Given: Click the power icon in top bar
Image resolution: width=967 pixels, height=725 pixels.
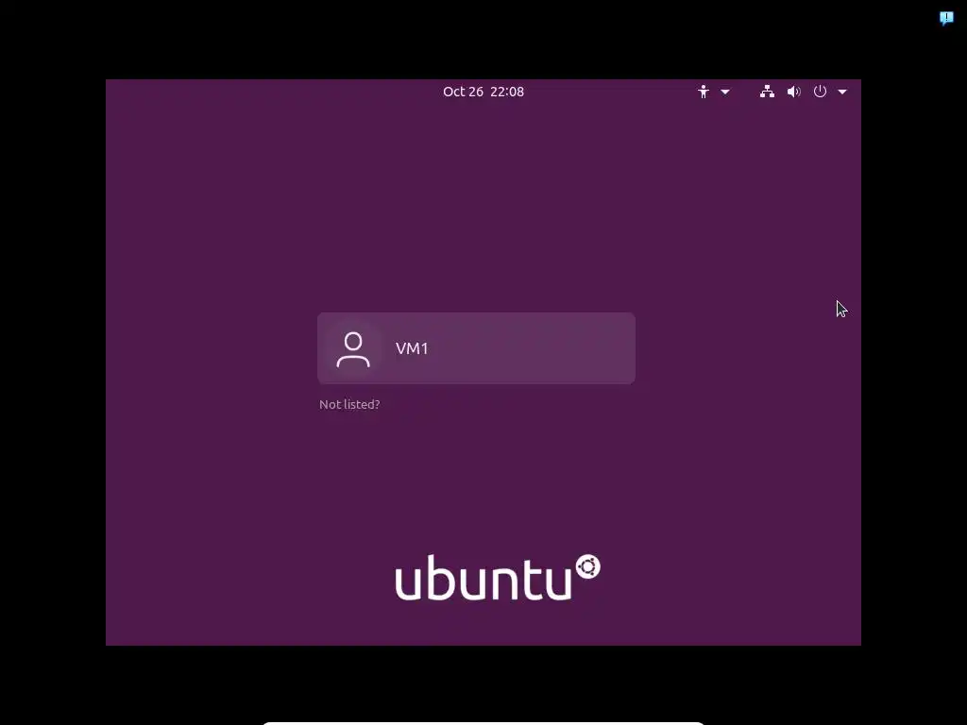Looking at the screenshot, I should 820,92.
